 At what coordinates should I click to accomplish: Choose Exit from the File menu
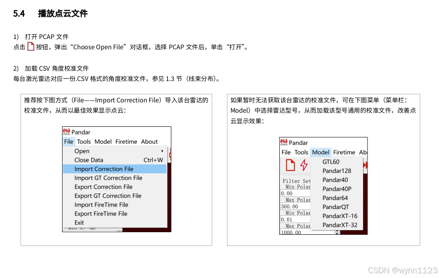pos(115,223)
